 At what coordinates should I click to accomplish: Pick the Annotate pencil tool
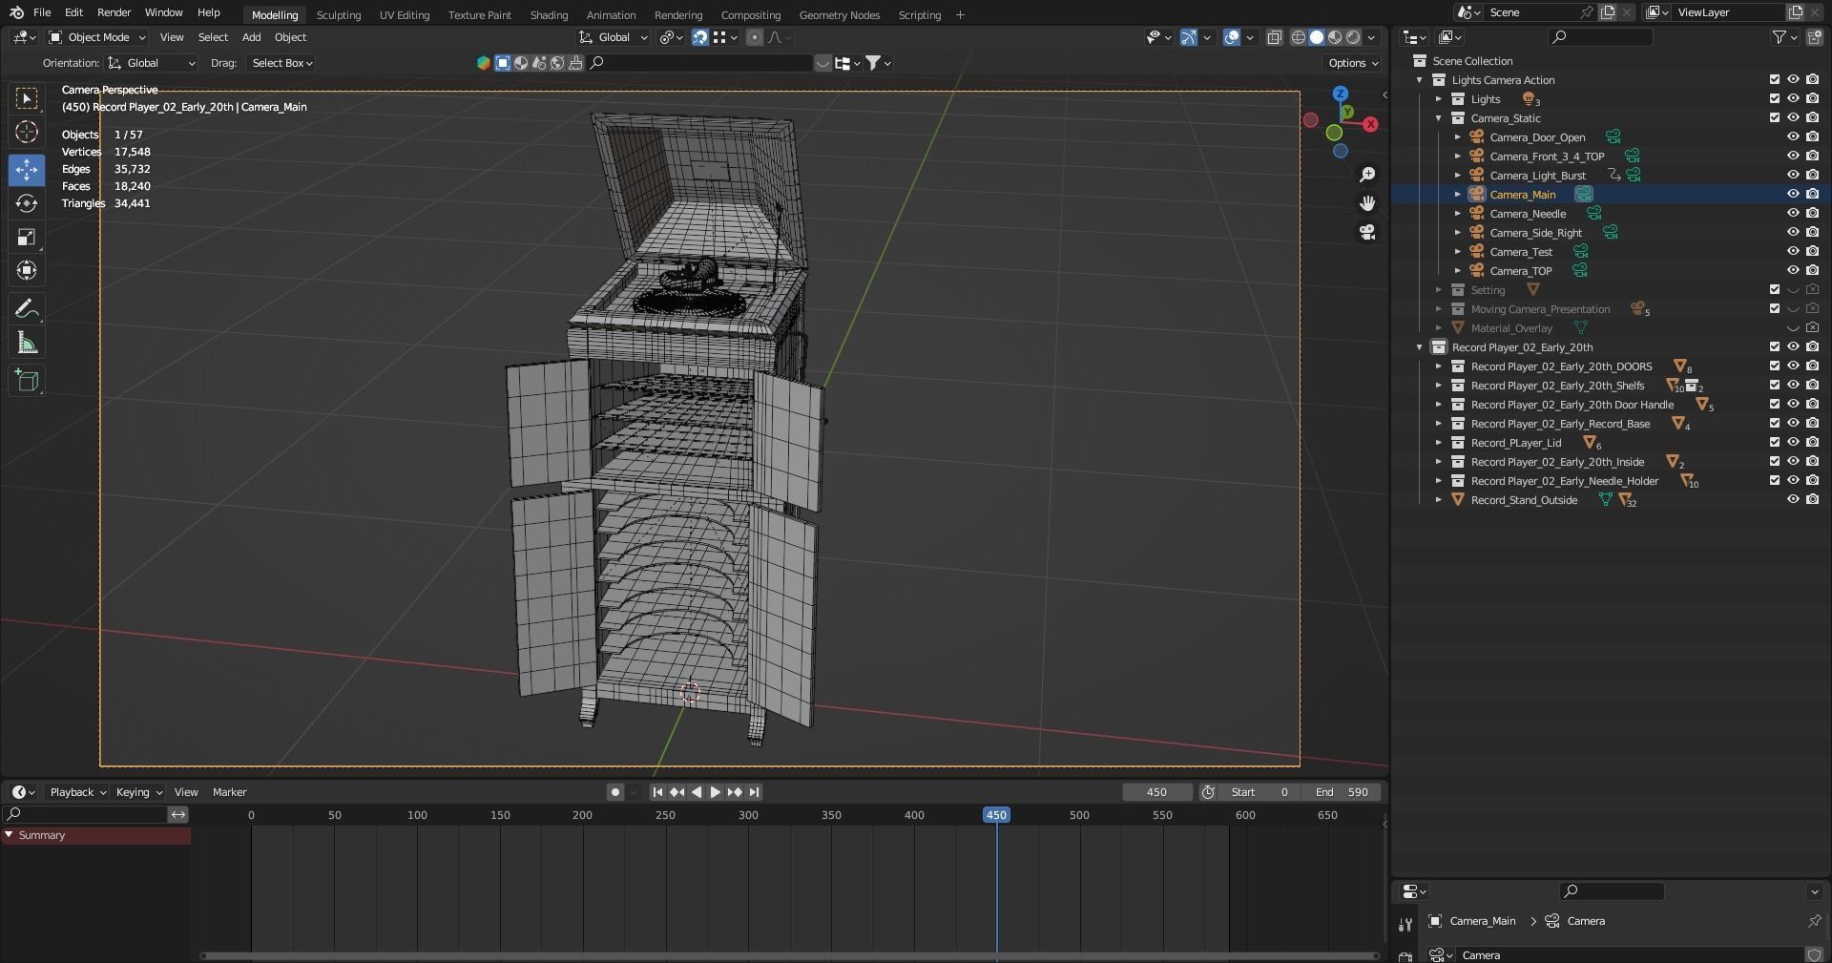(x=27, y=308)
